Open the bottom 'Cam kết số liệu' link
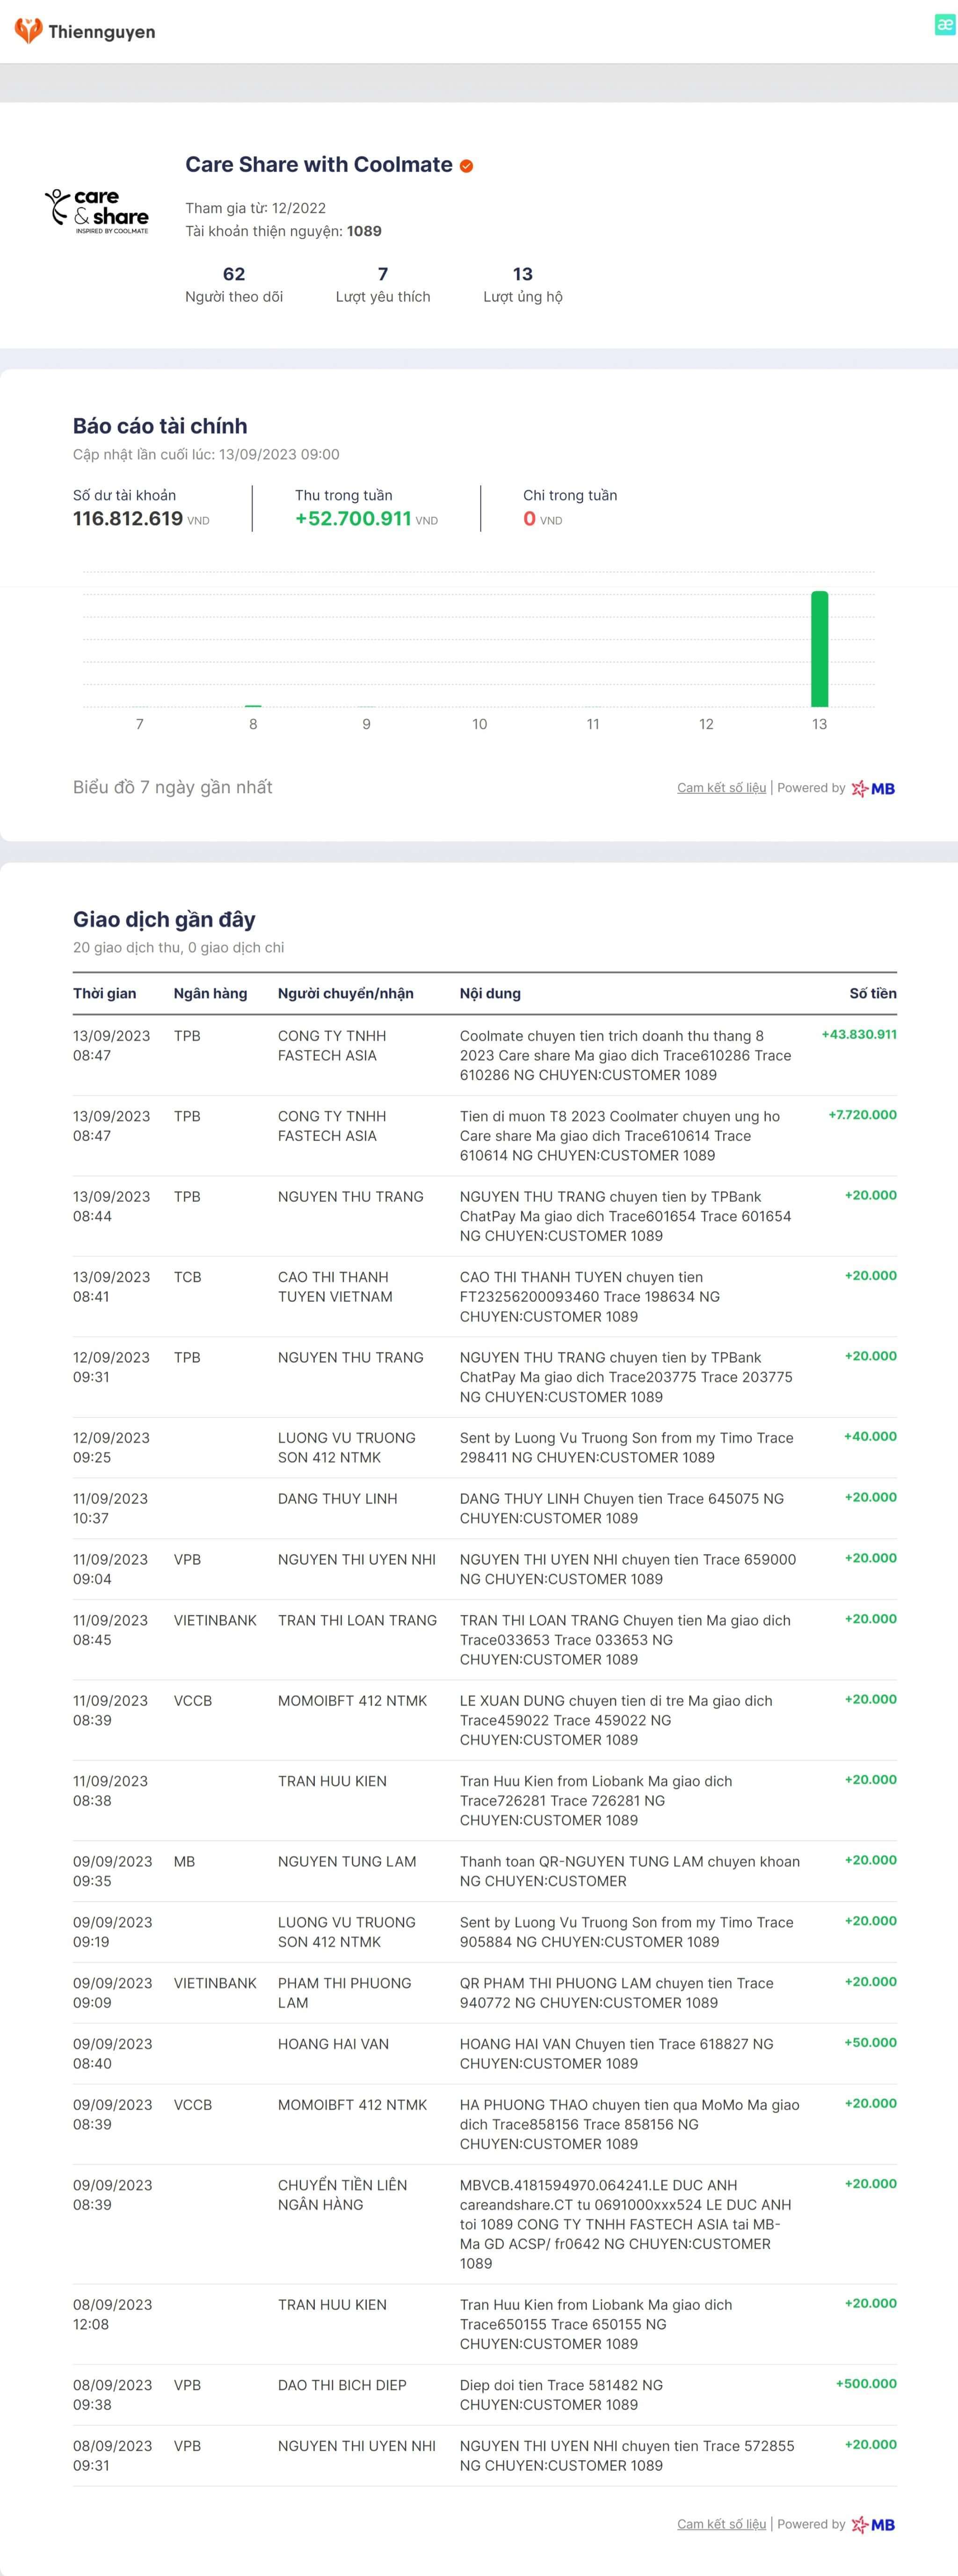The image size is (958, 2576). (x=721, y=2524)
